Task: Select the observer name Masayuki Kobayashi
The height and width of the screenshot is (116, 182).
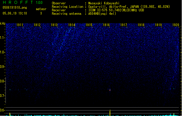Action: 104,3
